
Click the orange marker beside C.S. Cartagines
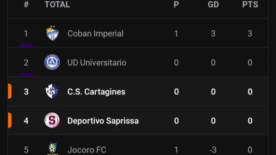pos(10,91)
